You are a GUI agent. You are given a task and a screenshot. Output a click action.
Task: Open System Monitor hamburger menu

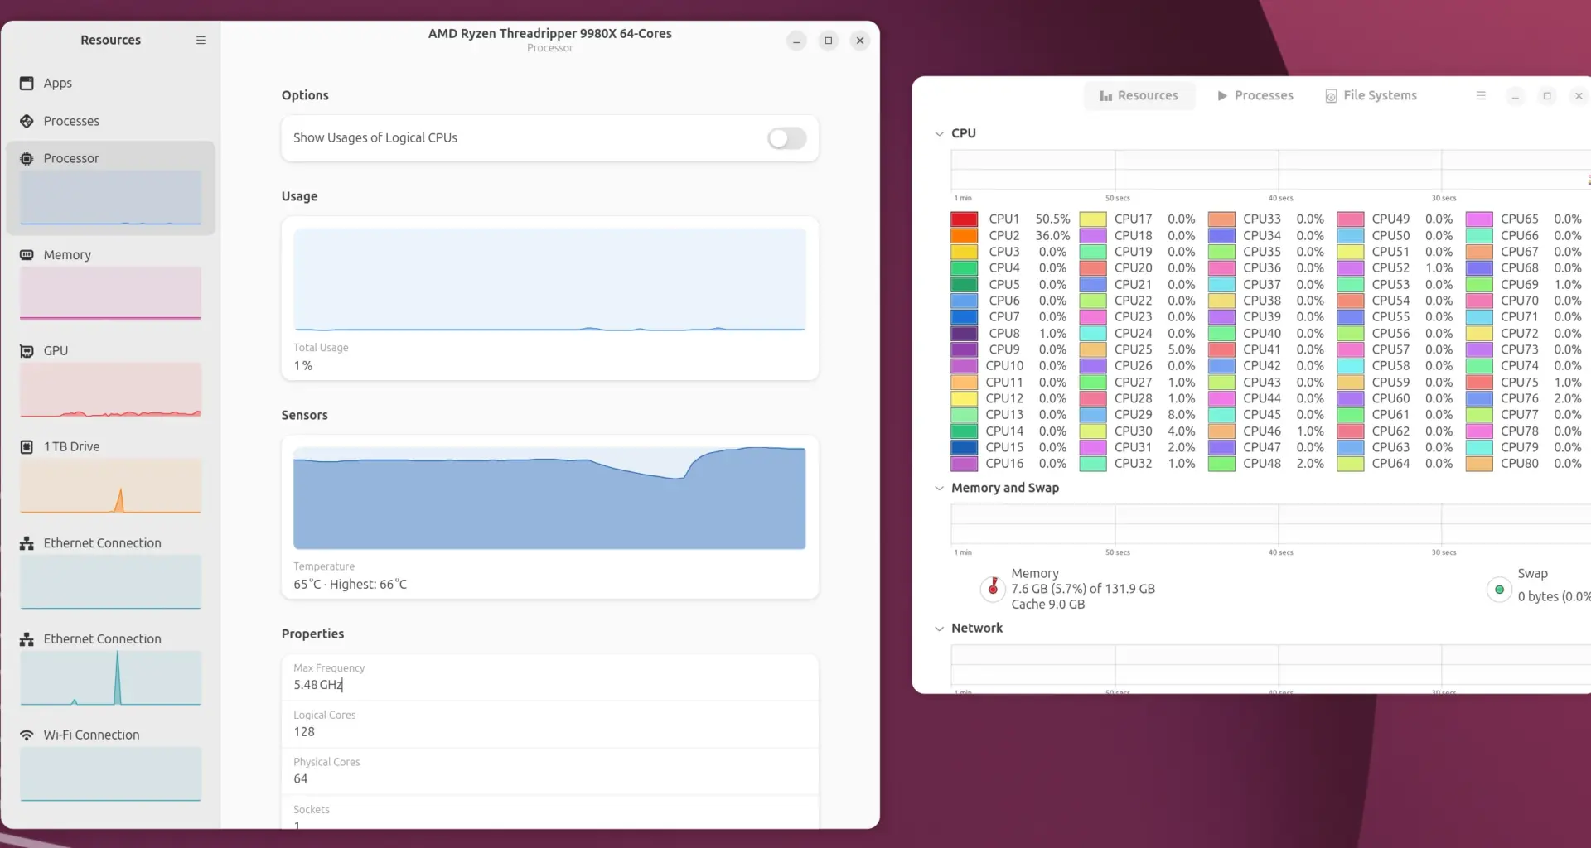(1481, 95)
